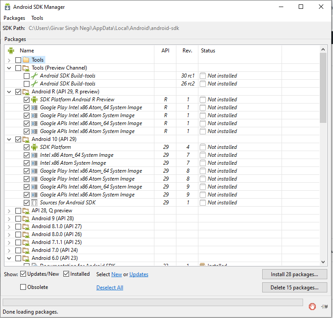The width and height of the screenshot is (333, 318).
Task: Uncheck Google APIs Intel x86 Atom System Image rev 9
Action: [26, 195]
